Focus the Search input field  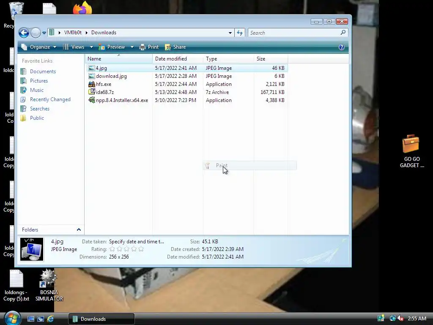[x=294, y=33]
